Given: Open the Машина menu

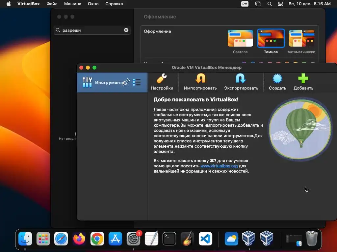Looking at the screenshot, I should tap(73, 4).
